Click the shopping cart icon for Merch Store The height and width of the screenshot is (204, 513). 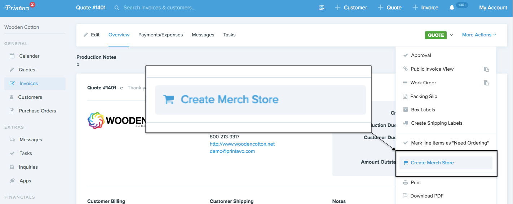(406, 163)
